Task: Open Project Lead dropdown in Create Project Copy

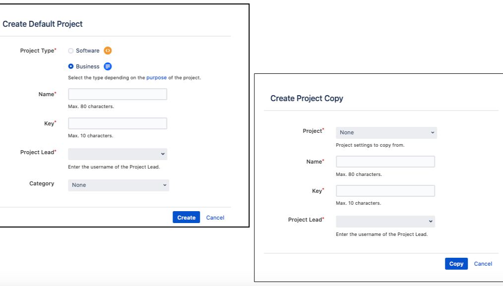Action: pyautogui.click(x=385, y=221)
